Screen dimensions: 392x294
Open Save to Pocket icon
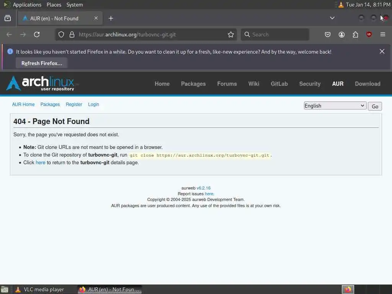[328, 34]
